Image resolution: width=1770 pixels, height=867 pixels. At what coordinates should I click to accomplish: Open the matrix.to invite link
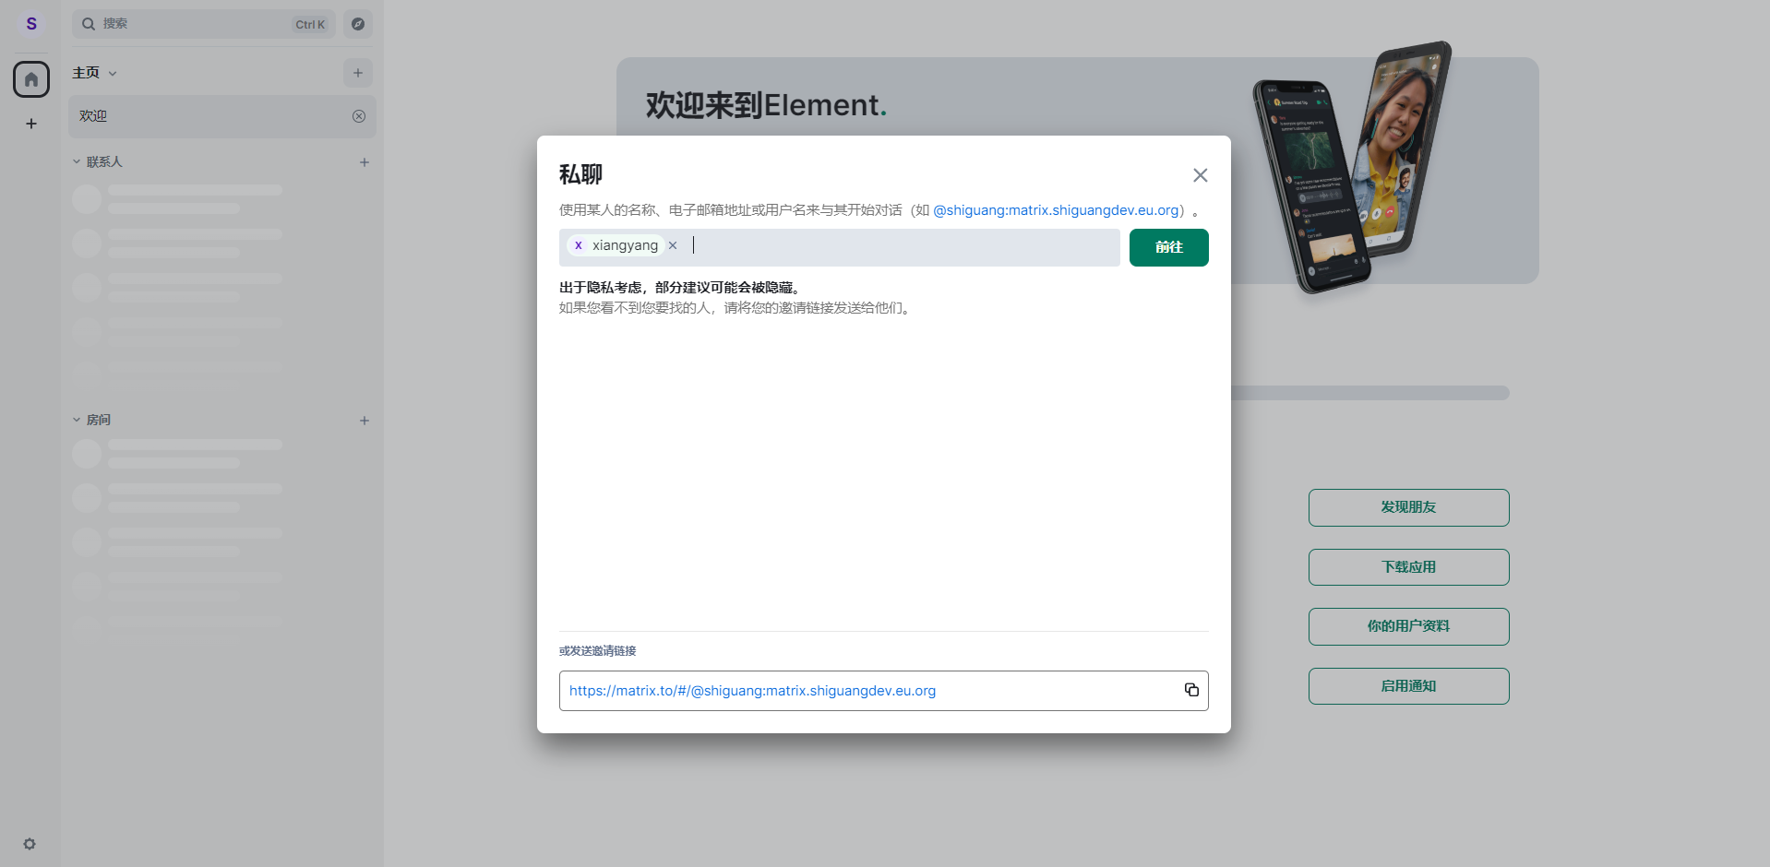coord(752,691)
